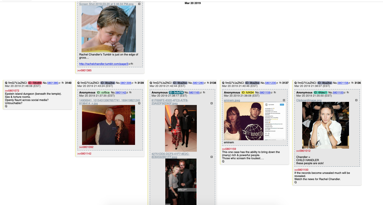Open external icon after rachelchandler tumblr link
The width and height of the screenshot is (383, 205).
point(129,64)
